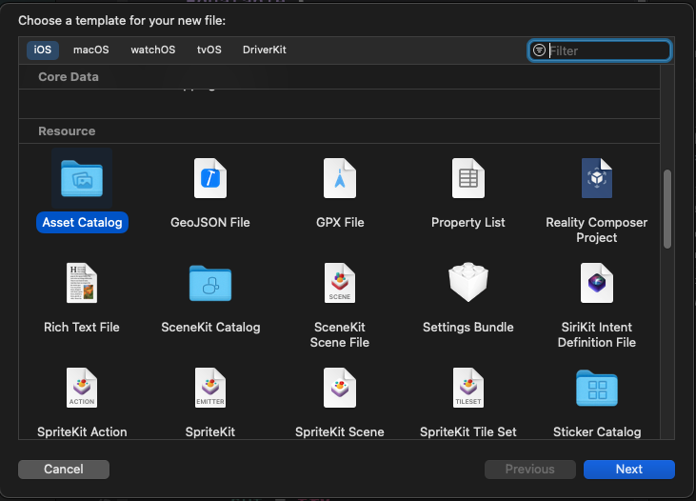The height and width of the screenshot is (501, 696).
Task: Select the Rich Text File icon
Action: click(x=82, y=283)
